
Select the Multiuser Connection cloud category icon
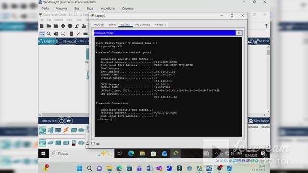click(81, 130)
